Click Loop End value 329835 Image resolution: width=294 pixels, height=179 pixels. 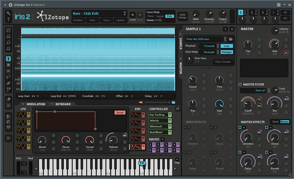click(72, 96)
